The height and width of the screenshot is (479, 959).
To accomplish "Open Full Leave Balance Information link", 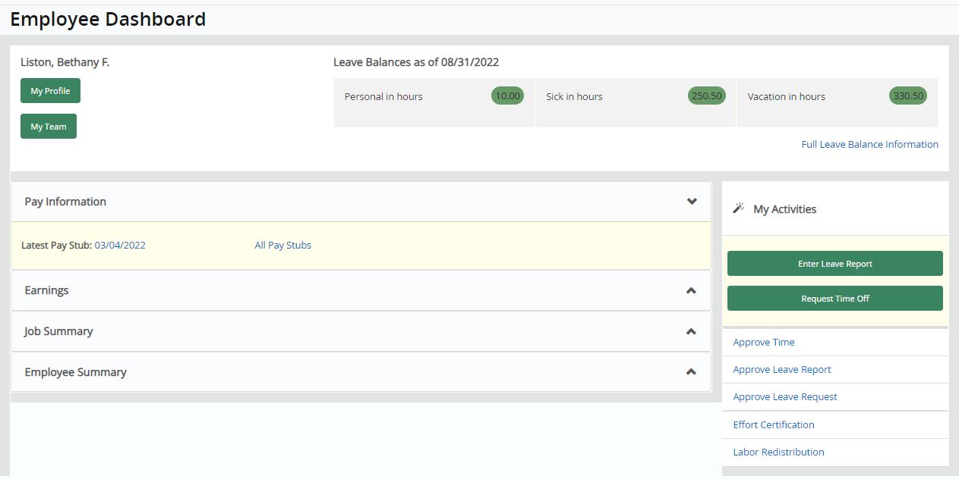I will pyautogui.click(x=869, y=145).
